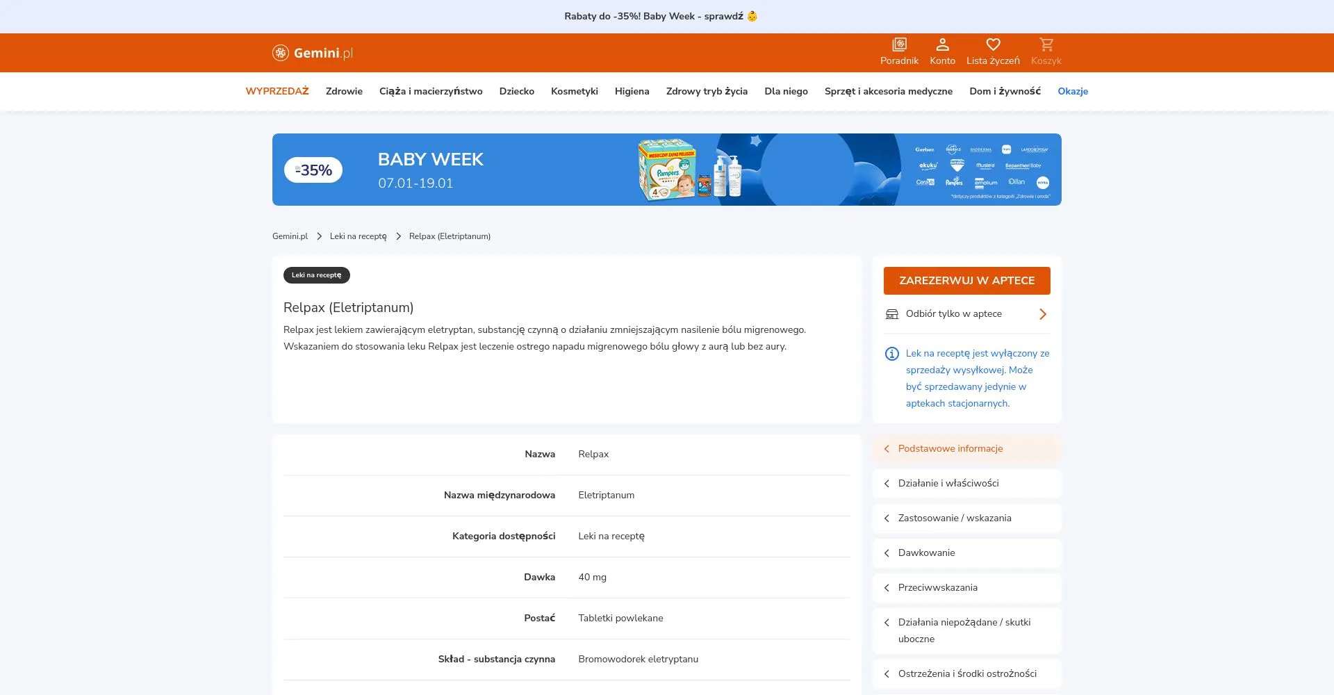Open the Podstawowe informacje section
The height and width of the screenshot is (695, 1334).
pyautogui.click(x=966, y=449)
